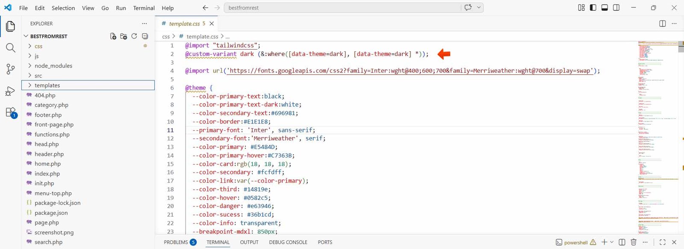Open the Terminal menu
The image size is (684, 249).
click(144, 8)
